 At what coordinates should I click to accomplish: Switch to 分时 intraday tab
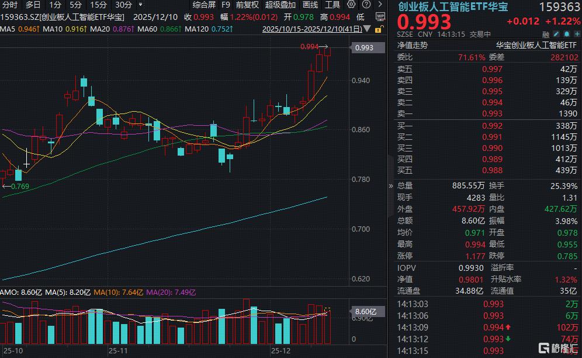pos(10,4)
